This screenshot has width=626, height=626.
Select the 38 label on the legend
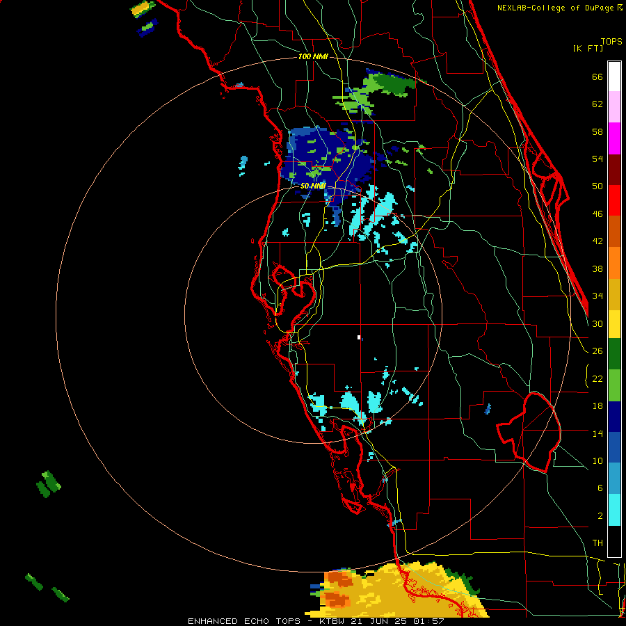[597, 268]
